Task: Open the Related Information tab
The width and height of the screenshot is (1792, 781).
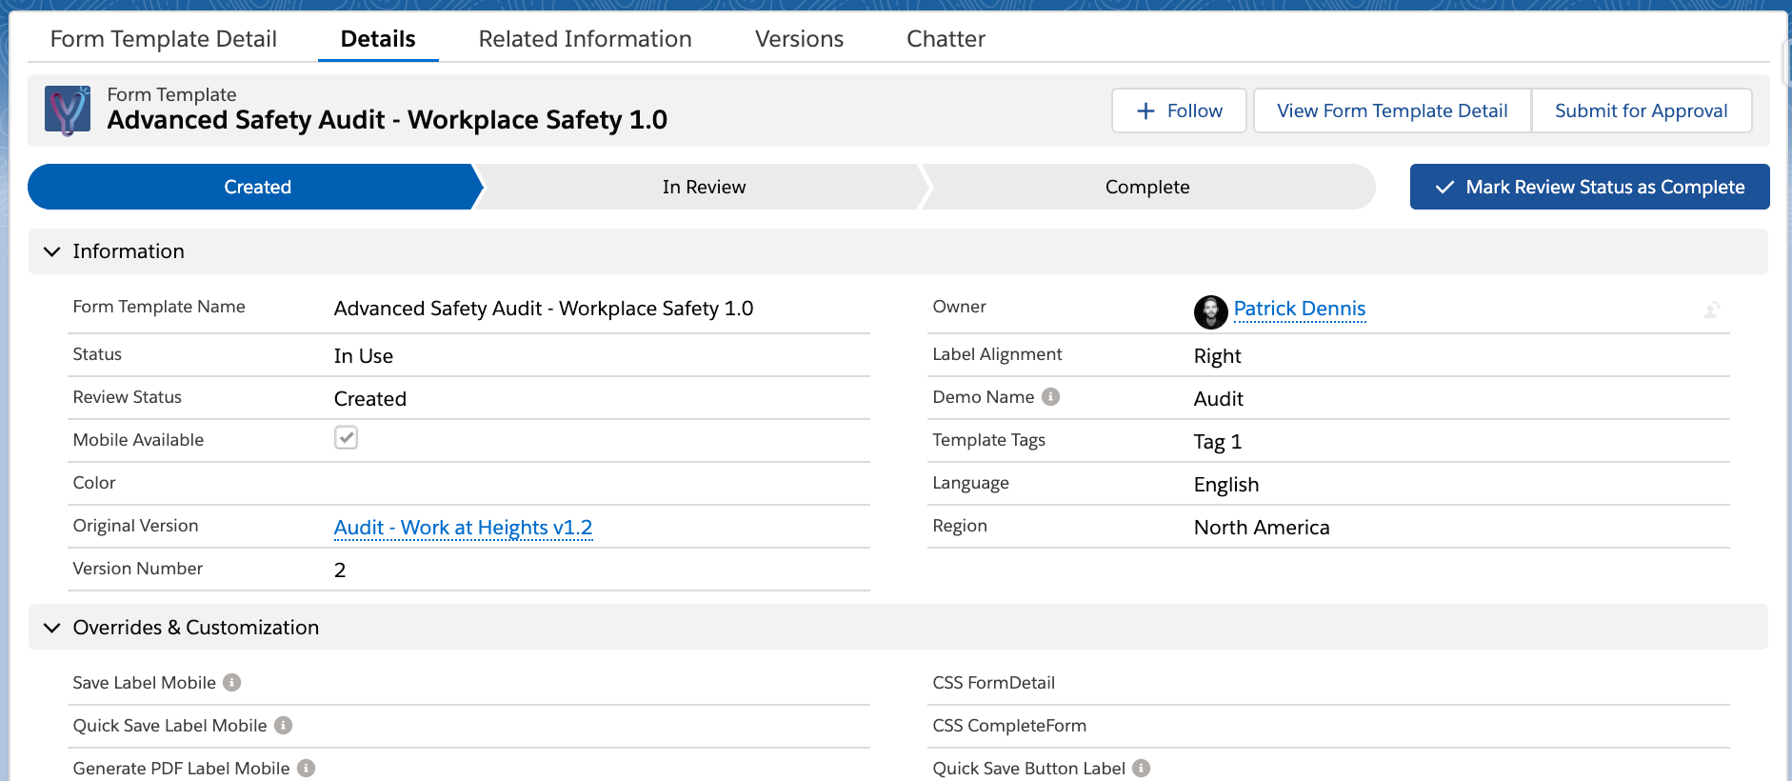Action: [585, 39]
